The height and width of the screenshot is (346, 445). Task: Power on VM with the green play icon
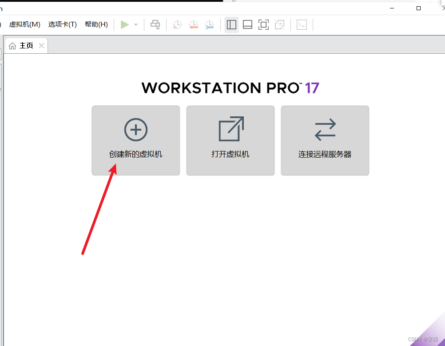coord(125,25)
